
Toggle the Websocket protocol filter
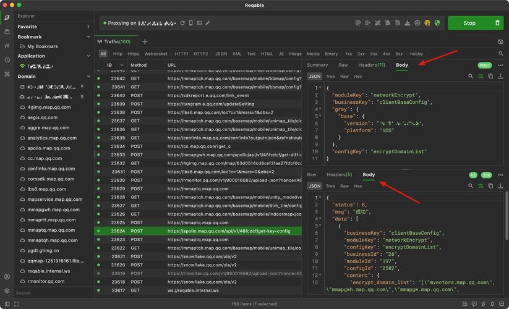point(156,54)
